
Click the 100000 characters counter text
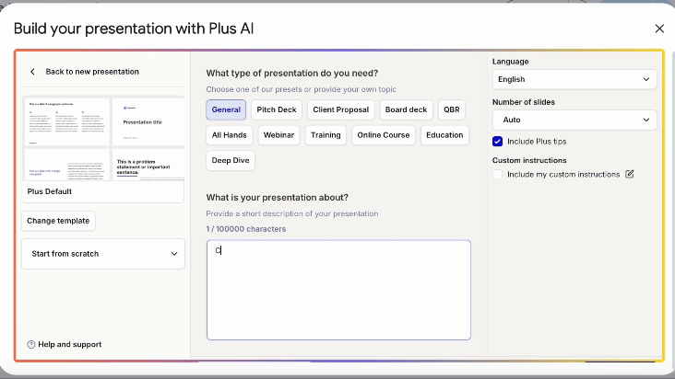(246, 229)
